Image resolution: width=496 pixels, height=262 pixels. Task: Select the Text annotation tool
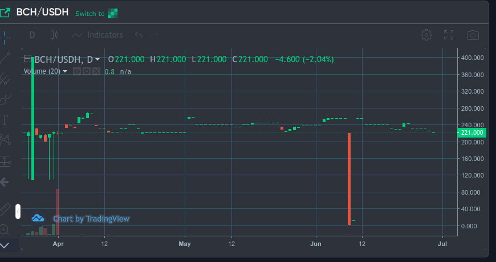coord(4,120)
